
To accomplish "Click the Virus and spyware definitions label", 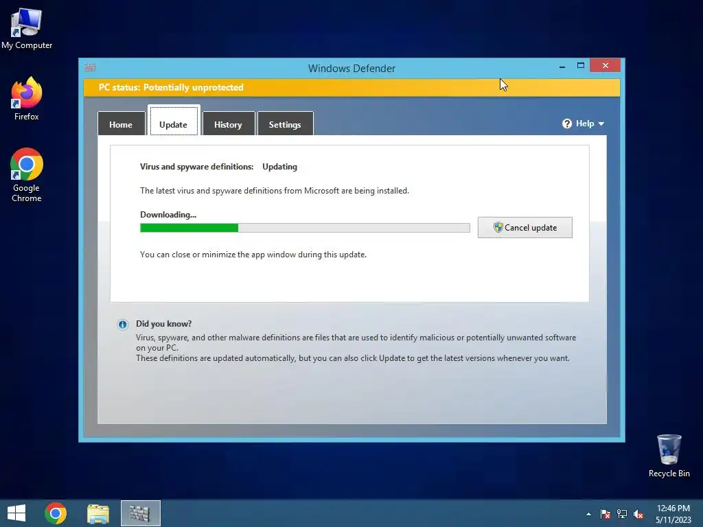I will click(197, 167).
